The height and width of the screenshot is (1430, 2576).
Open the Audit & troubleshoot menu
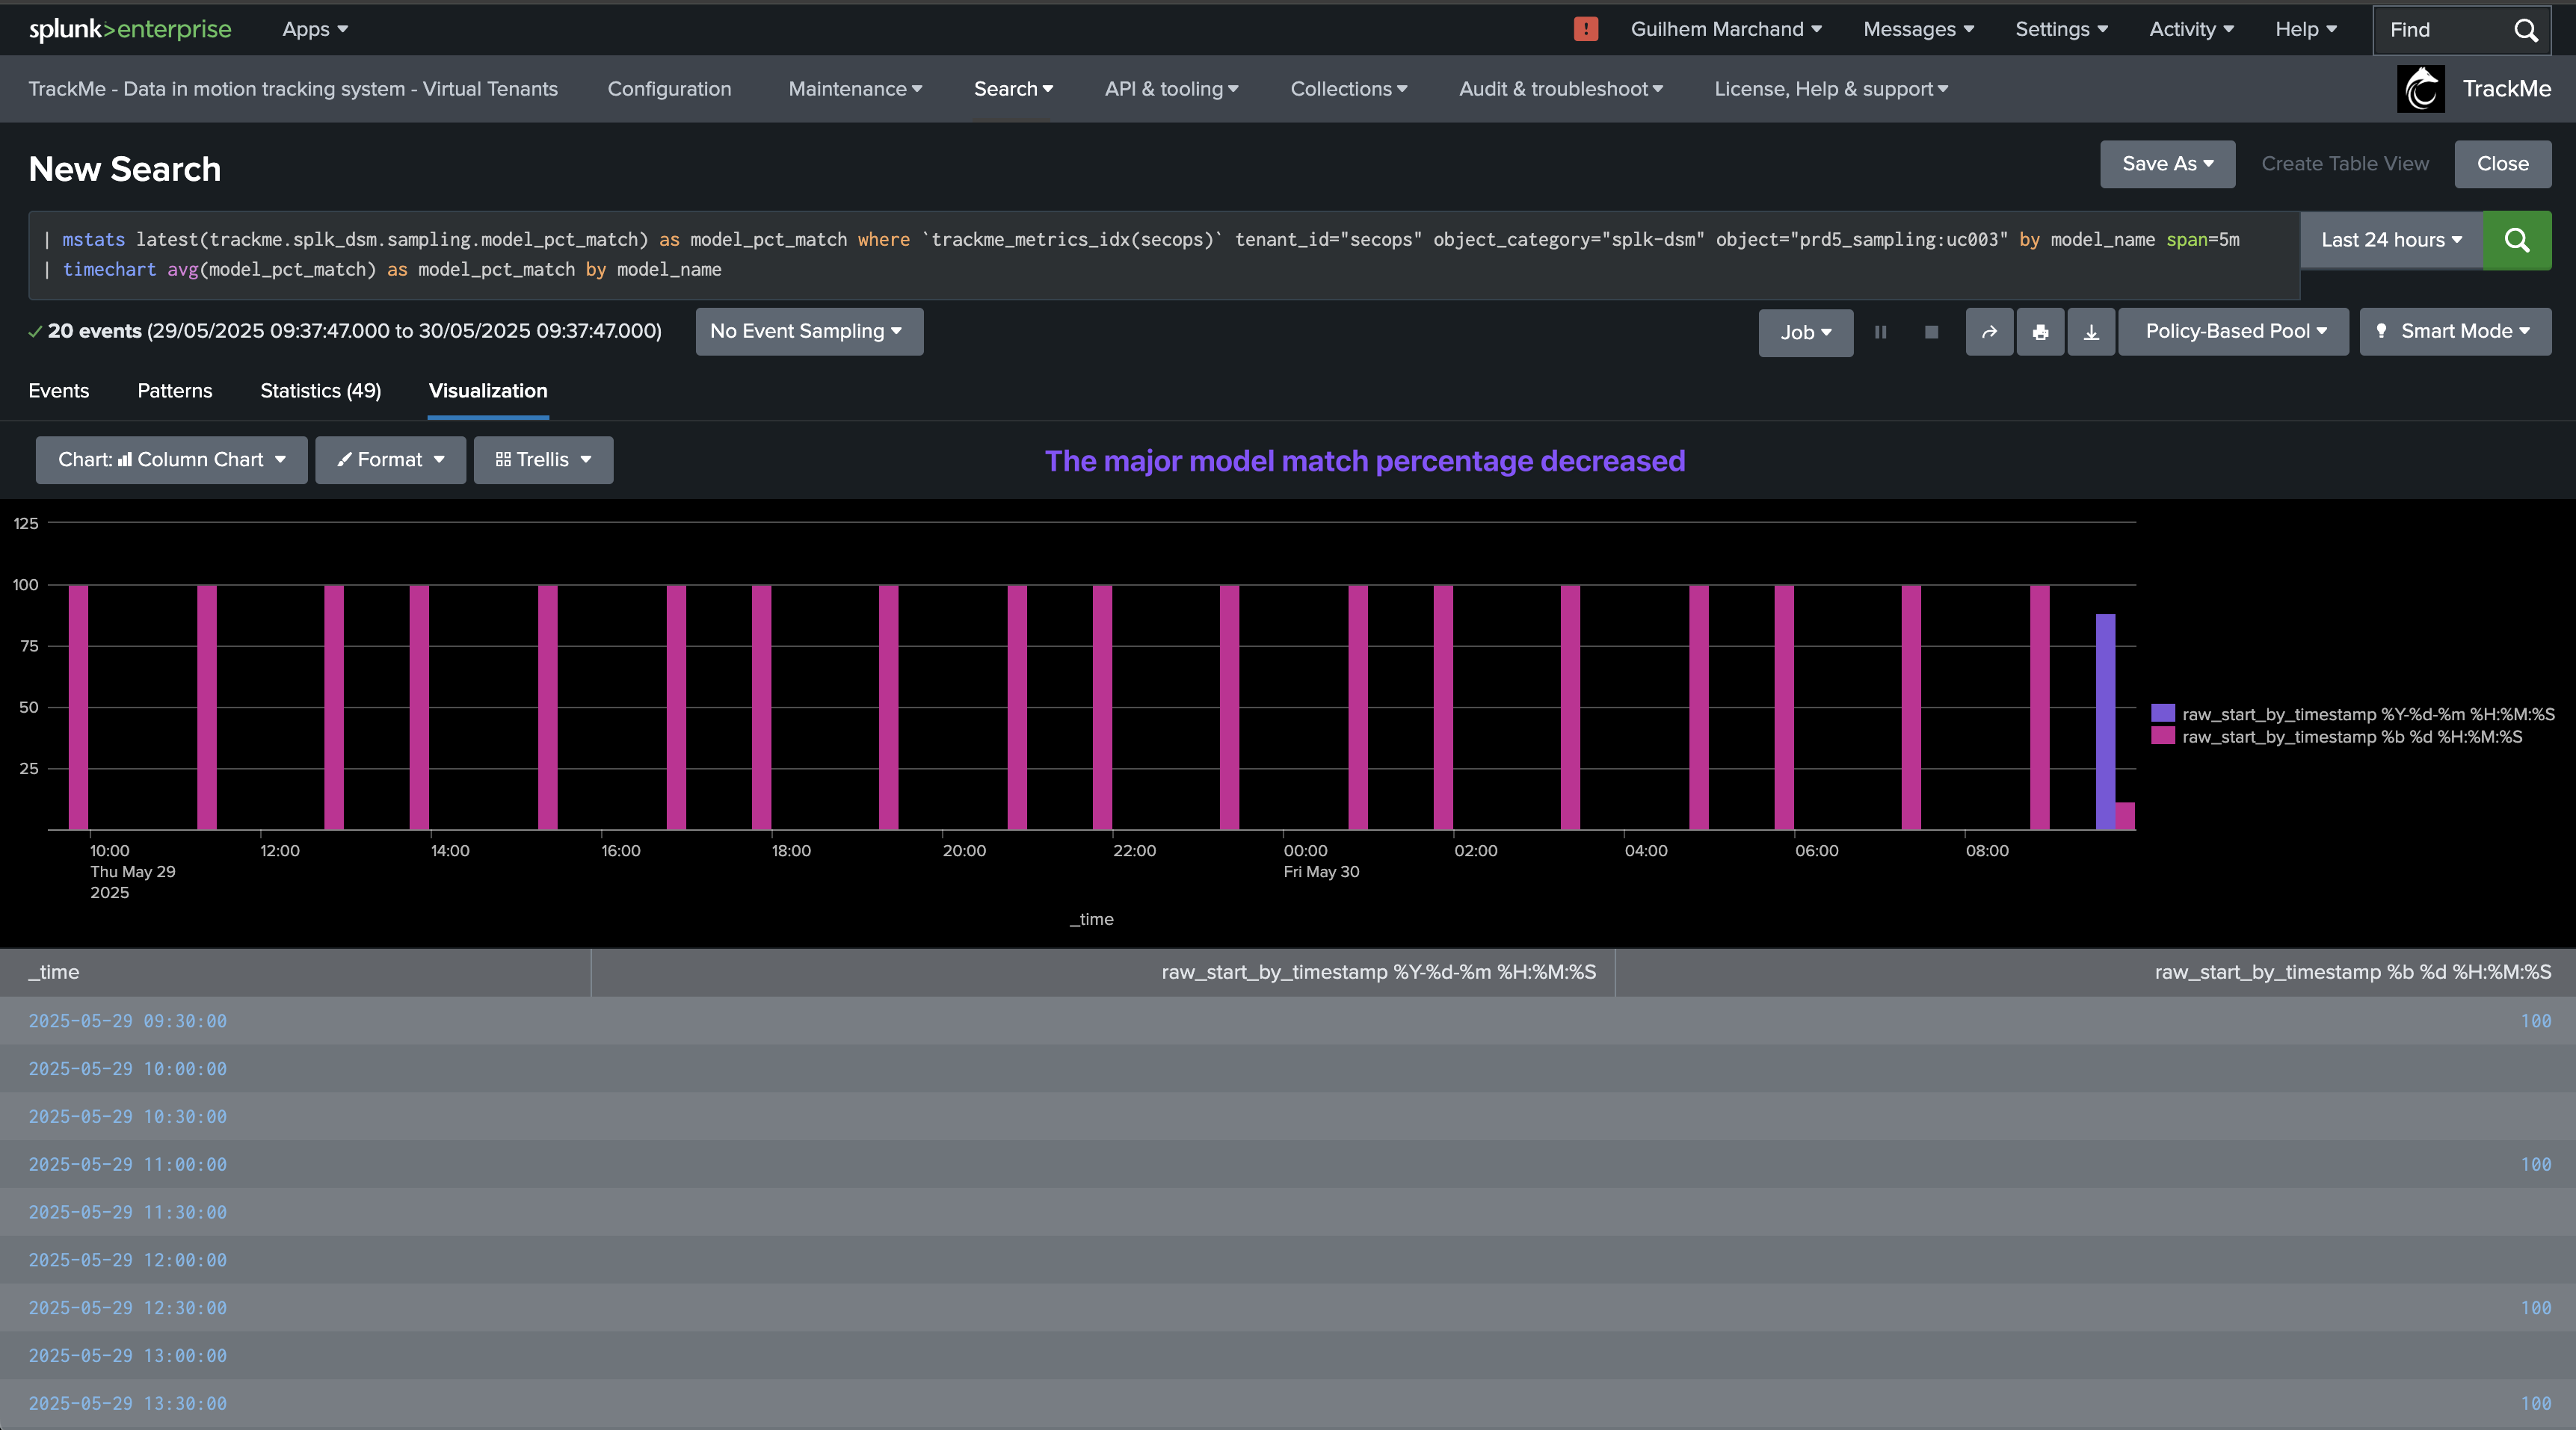click(1560, 89)
